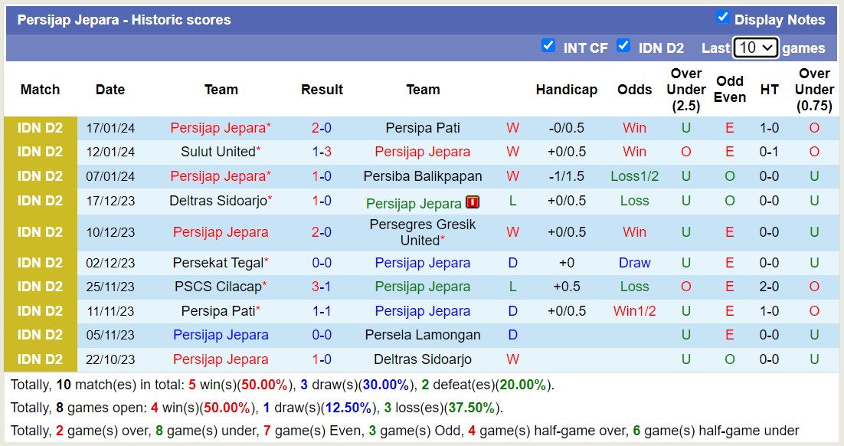Click the IDN D2 badge for the Persela Lamongan match
This screenshot has width=844, height=446.
pos(40,335)
